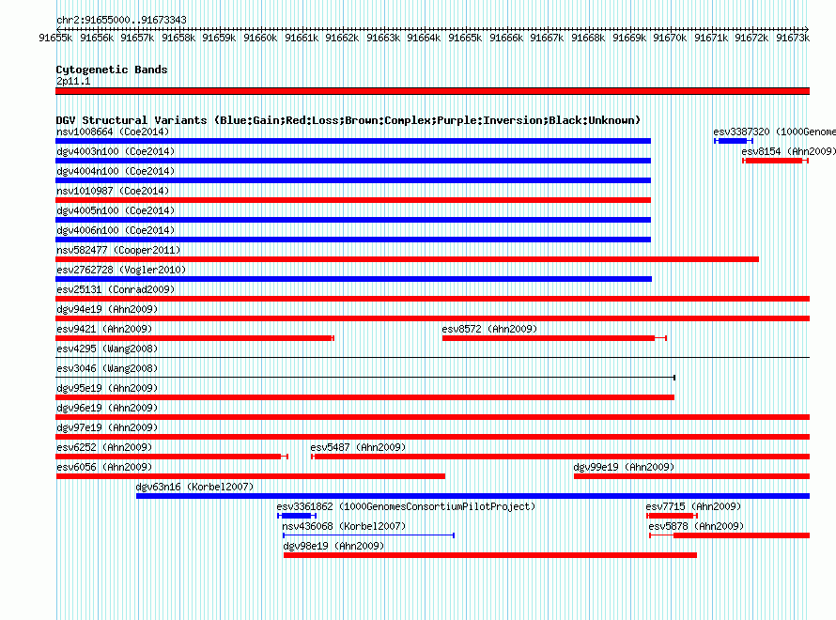Select the dgv95e19 (Ahn2009) label

point(107,388)
